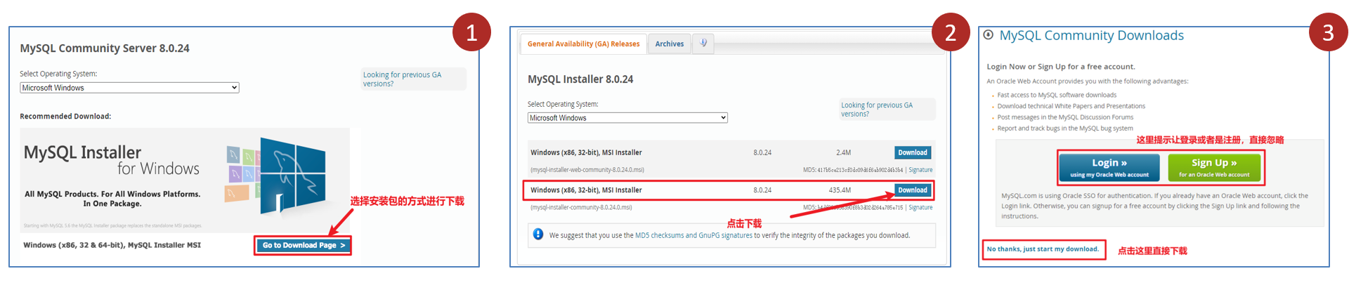Click 'Looking for previous GA versions?' in the Community Server panel
1349x290 pixels.
(402, 79)
